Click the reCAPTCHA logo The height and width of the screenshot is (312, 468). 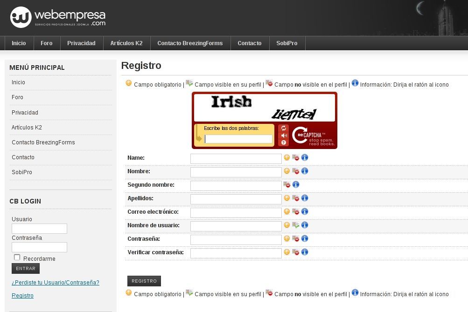click(x=313, y=136)
